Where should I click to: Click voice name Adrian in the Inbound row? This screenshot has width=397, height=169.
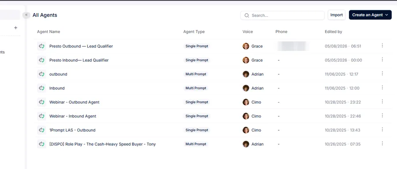coord(258,88)
